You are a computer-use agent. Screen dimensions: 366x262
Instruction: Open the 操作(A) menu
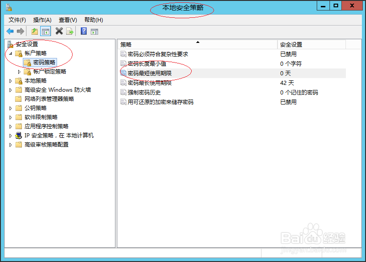tap(42, 20)
